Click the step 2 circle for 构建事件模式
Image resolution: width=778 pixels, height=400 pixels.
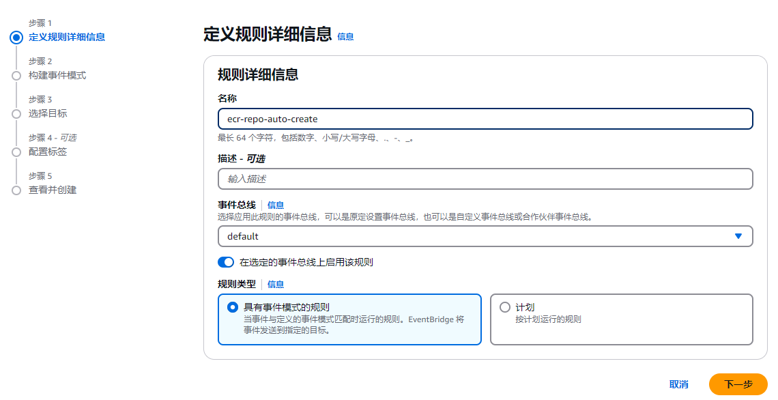coord(16,76)
